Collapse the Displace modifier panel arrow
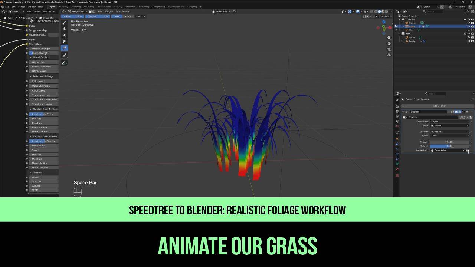The width and height of the screenshot is (475, 267). (403, 112)
